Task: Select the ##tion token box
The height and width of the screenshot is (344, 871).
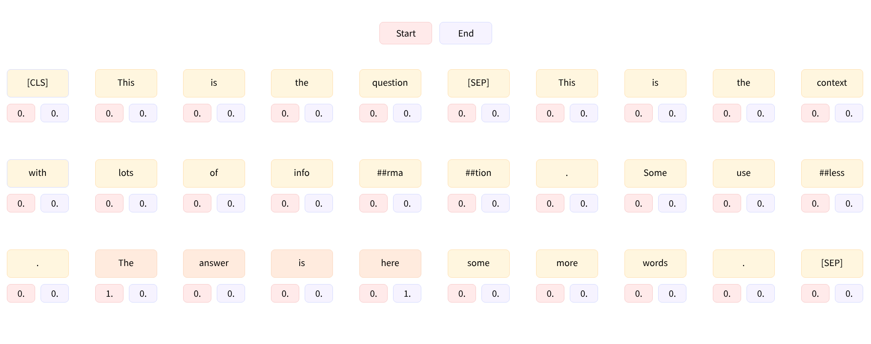Action: tap(478, 173)
